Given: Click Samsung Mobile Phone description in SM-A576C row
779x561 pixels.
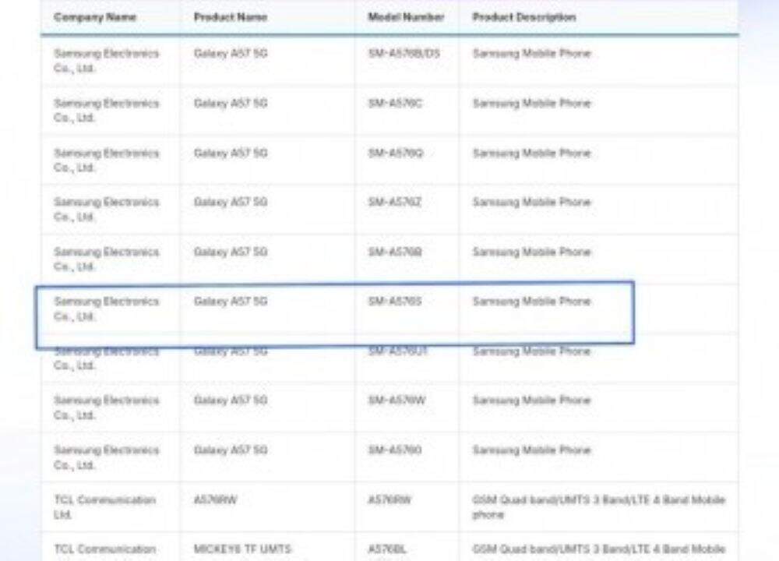Looking at the screenshot, I should (531, 103).
